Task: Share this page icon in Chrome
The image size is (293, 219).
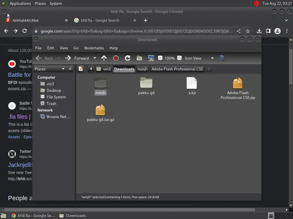Action: point(239,31)
